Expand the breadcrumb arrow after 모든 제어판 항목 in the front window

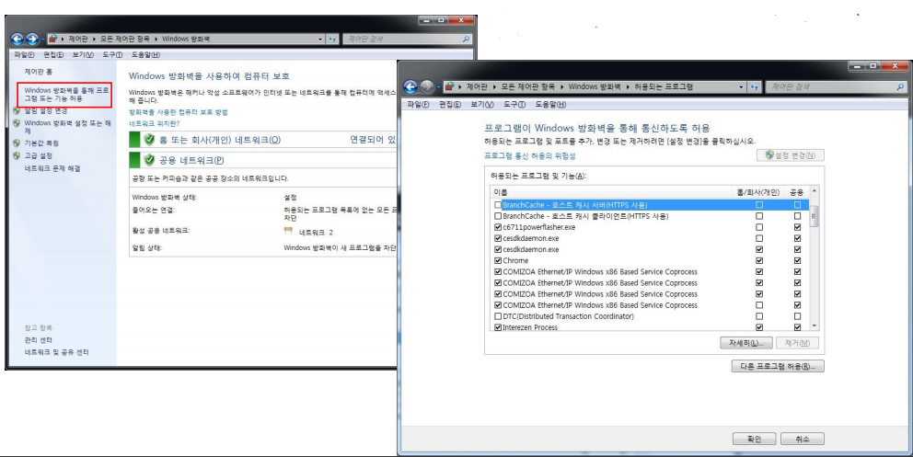click(x=561, y=86)
